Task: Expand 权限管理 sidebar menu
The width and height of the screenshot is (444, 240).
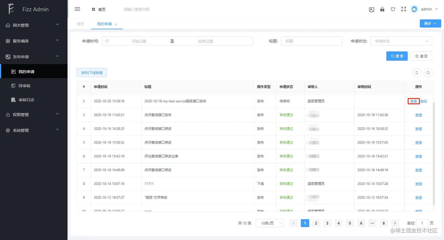Action: coord(34,115)
